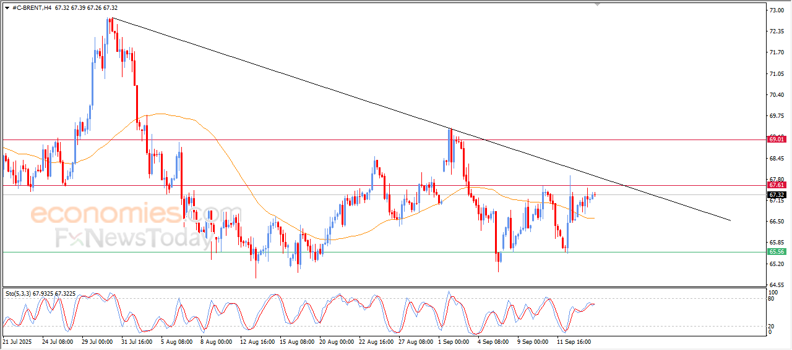Click the small triangle before #C-BRENT,H4
Screen dimensions: 792x350
click(x=7, y=8)
